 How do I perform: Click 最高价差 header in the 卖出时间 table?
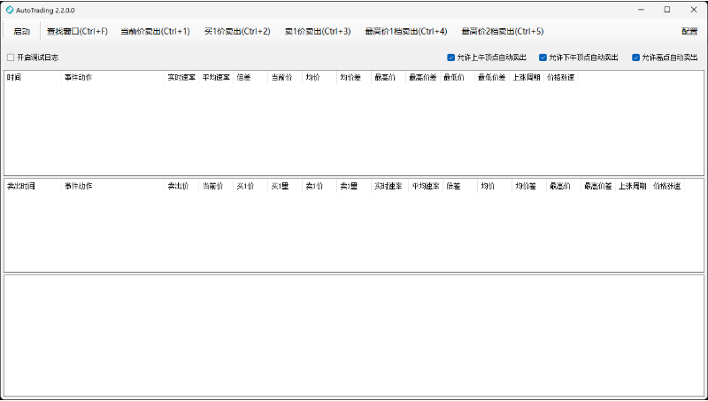(598, 186)
